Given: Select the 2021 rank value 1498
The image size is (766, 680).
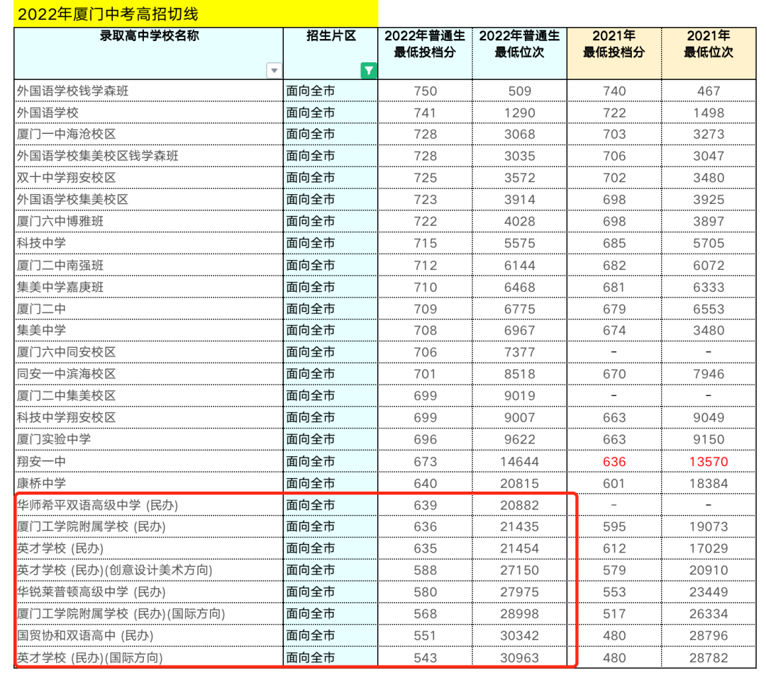Looking at the screenshot, I should [x=709, y=113].
